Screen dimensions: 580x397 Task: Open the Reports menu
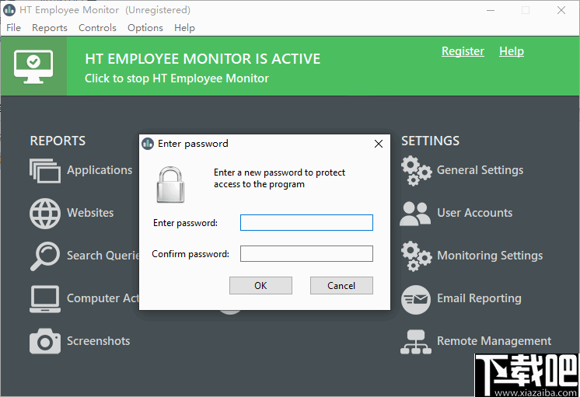50,28
